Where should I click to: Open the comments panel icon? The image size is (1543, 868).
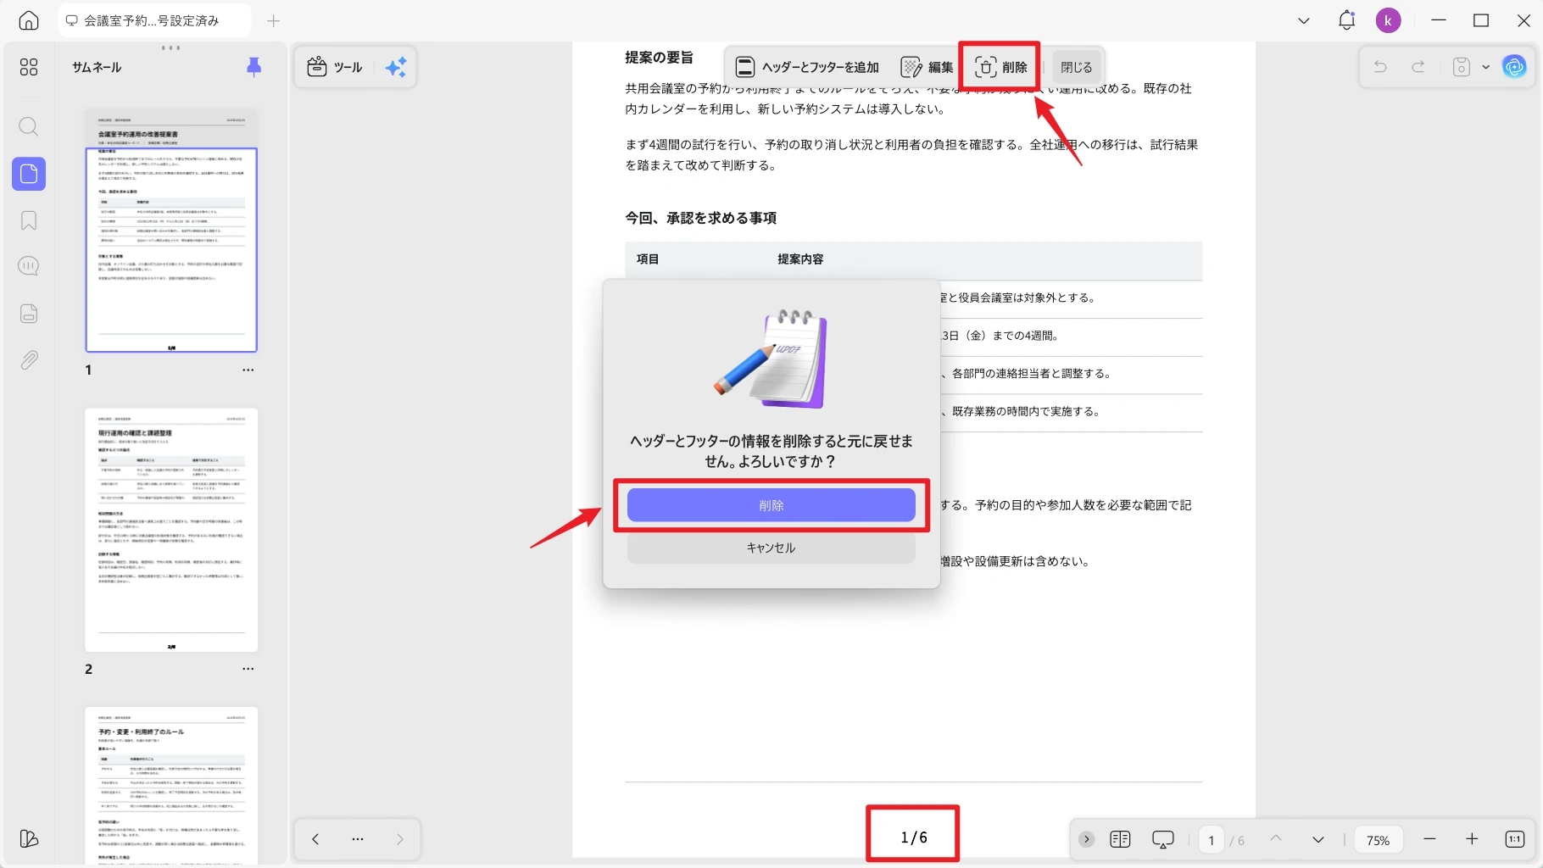click(x=29, y=266)
